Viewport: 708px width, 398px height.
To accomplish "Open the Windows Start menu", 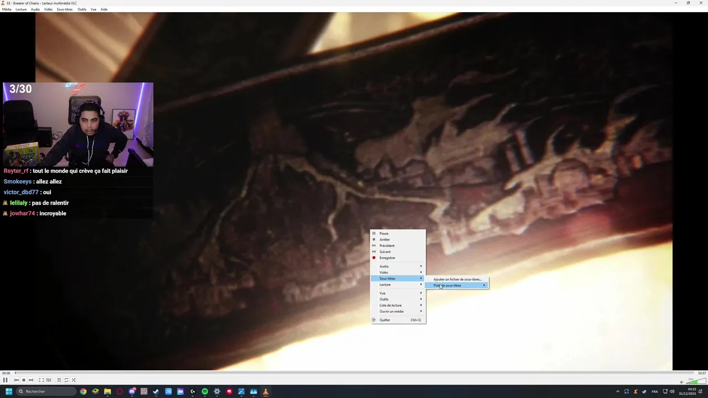I will point(9,391).
